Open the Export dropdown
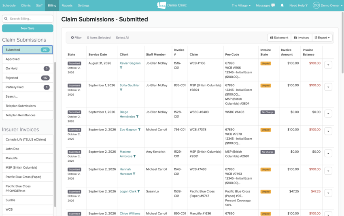This screenshot has width=344, height=216. pos(322,38)
